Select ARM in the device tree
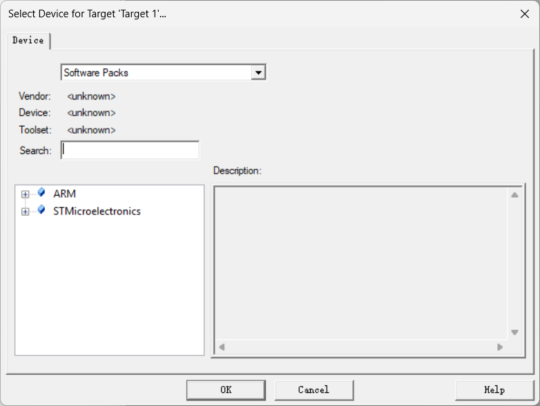This screenshot has height=406, width=540. [64, 194]
